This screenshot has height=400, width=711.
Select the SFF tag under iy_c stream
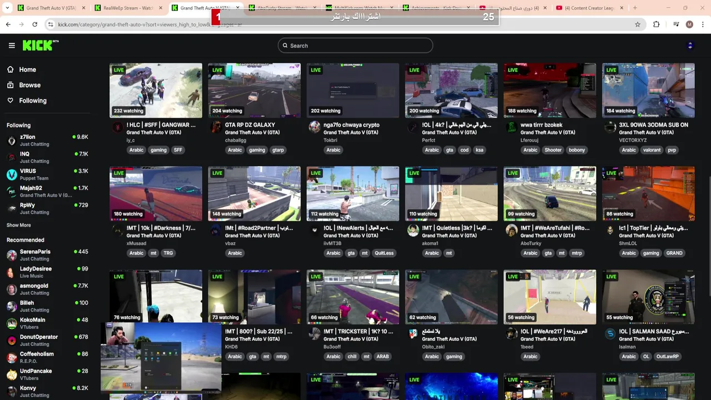178,150
